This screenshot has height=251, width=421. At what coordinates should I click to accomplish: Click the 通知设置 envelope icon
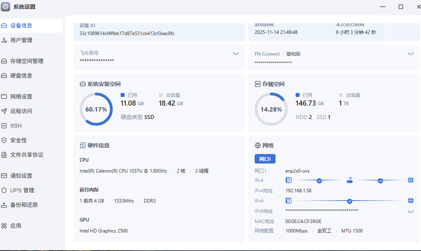click(x=4, y=176)
